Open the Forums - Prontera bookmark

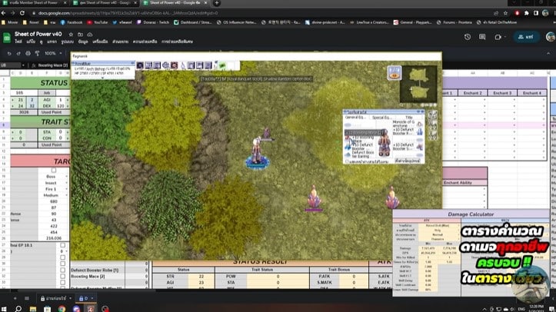pos(454,22)
